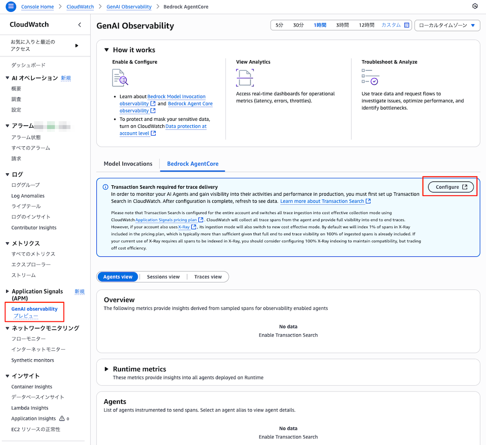
Task: Open インターネットモニター in sidebar
Action: 38,349
